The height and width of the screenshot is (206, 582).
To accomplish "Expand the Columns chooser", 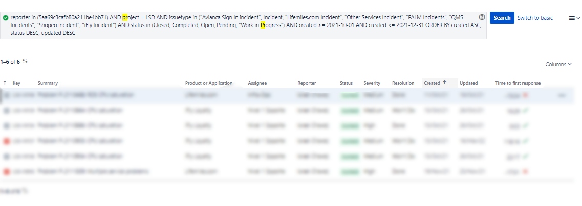I will (x=558, y=64).
